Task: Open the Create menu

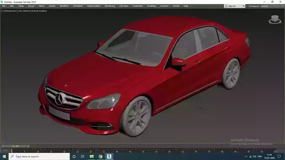Action: click(x=52, y=6)
